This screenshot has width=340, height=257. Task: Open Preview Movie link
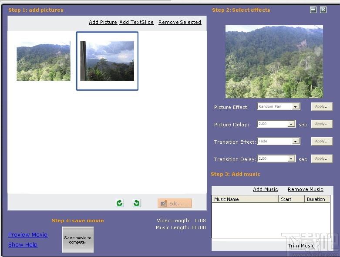[x=28, y=235]
